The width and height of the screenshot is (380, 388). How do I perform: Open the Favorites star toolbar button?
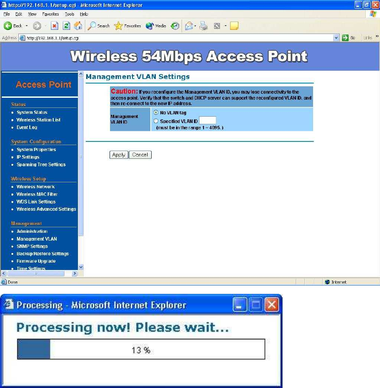click(127, 26)
